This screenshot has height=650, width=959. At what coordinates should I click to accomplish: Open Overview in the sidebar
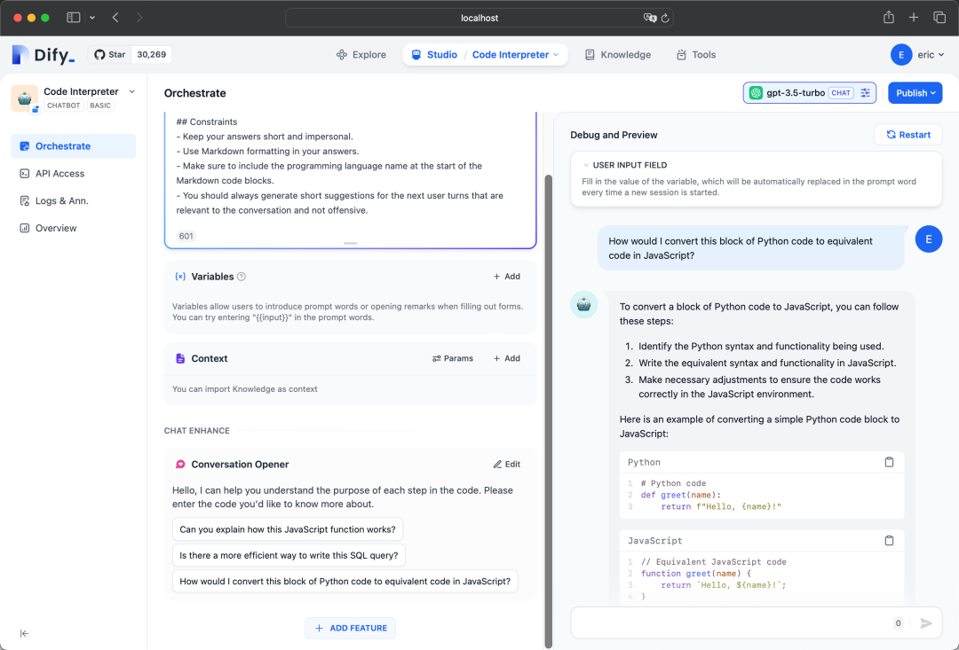74,228
